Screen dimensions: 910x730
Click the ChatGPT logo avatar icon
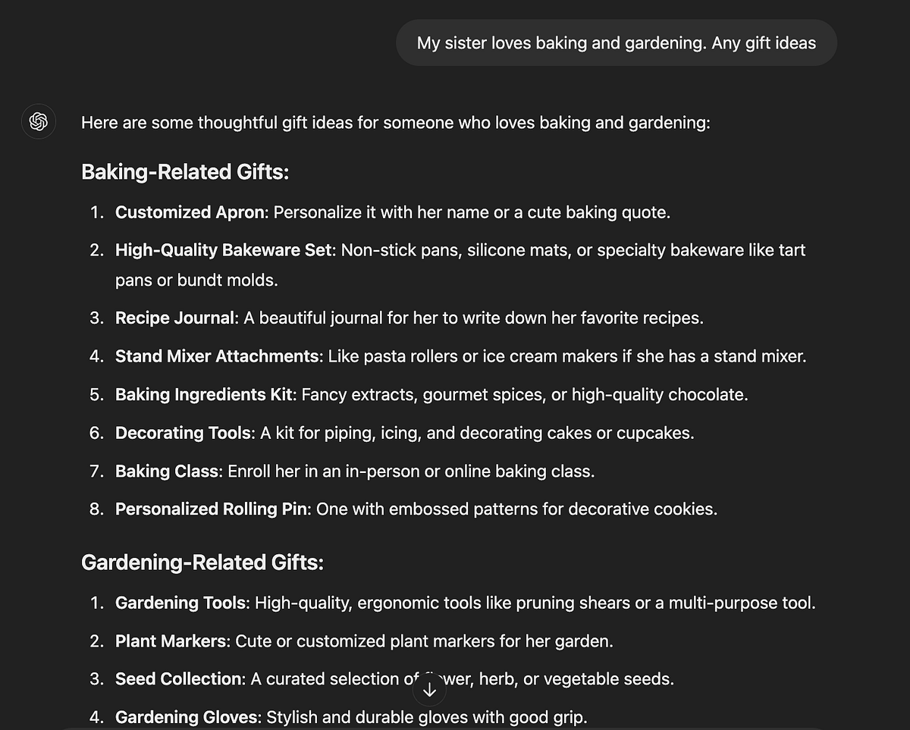(x=39, y=121)
